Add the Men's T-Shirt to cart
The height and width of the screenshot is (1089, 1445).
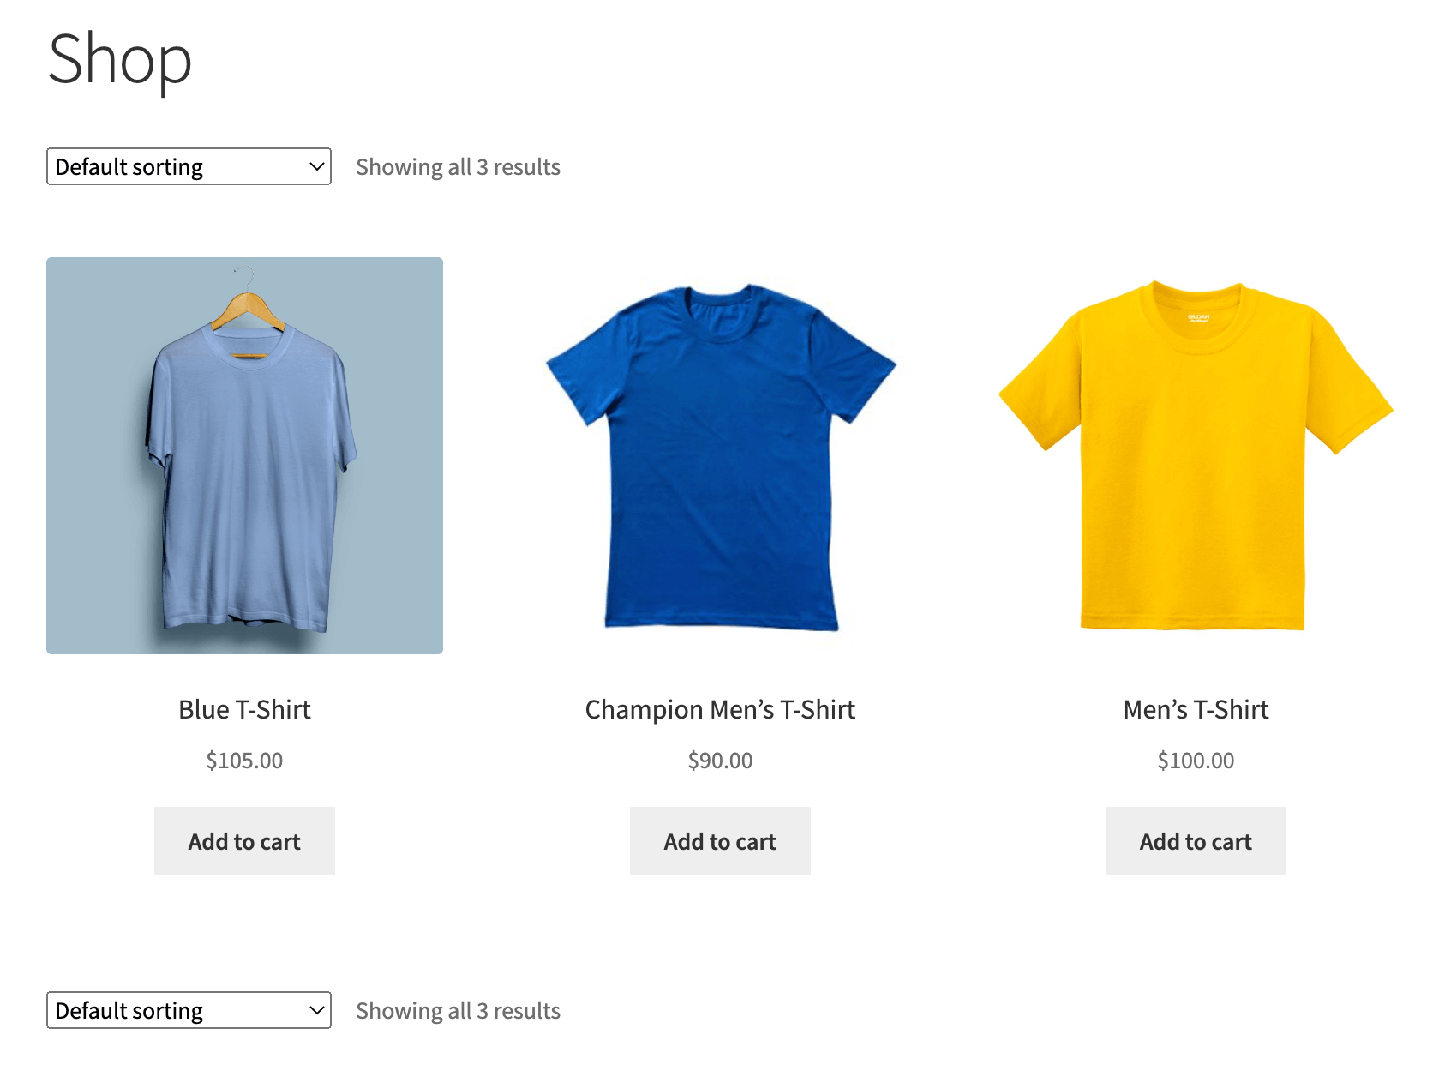pos(1195,841)
